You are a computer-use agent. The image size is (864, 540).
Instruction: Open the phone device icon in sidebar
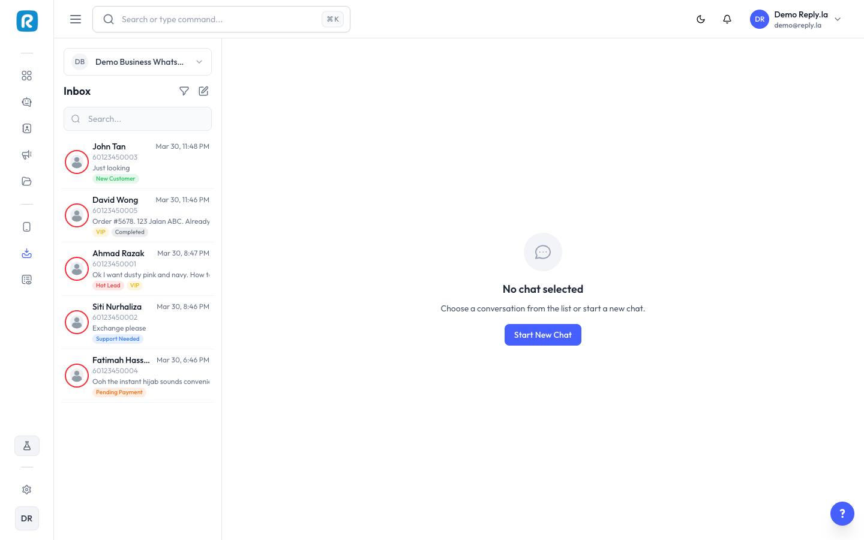coord(26,227)
